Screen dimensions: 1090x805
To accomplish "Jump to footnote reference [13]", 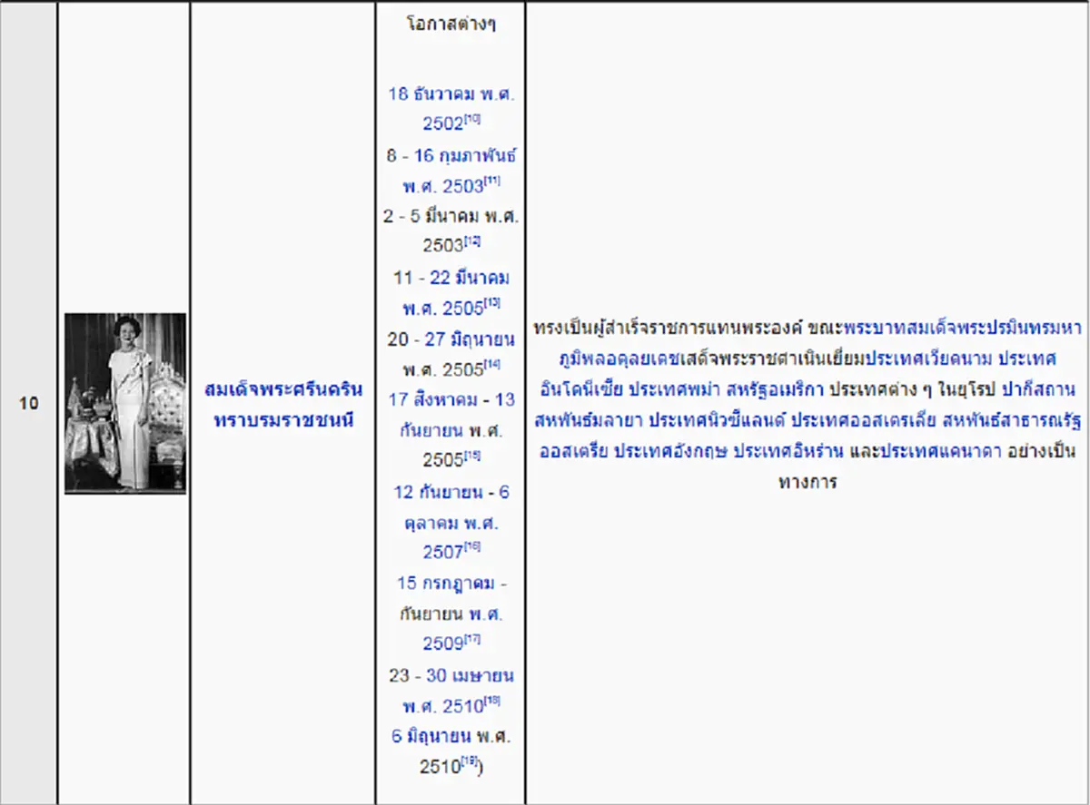I will pyautogui.click(x=493, y=303).
